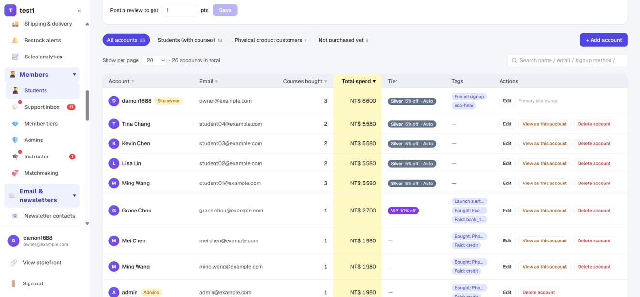Open the Show per page dropdown

pos(154,60)
